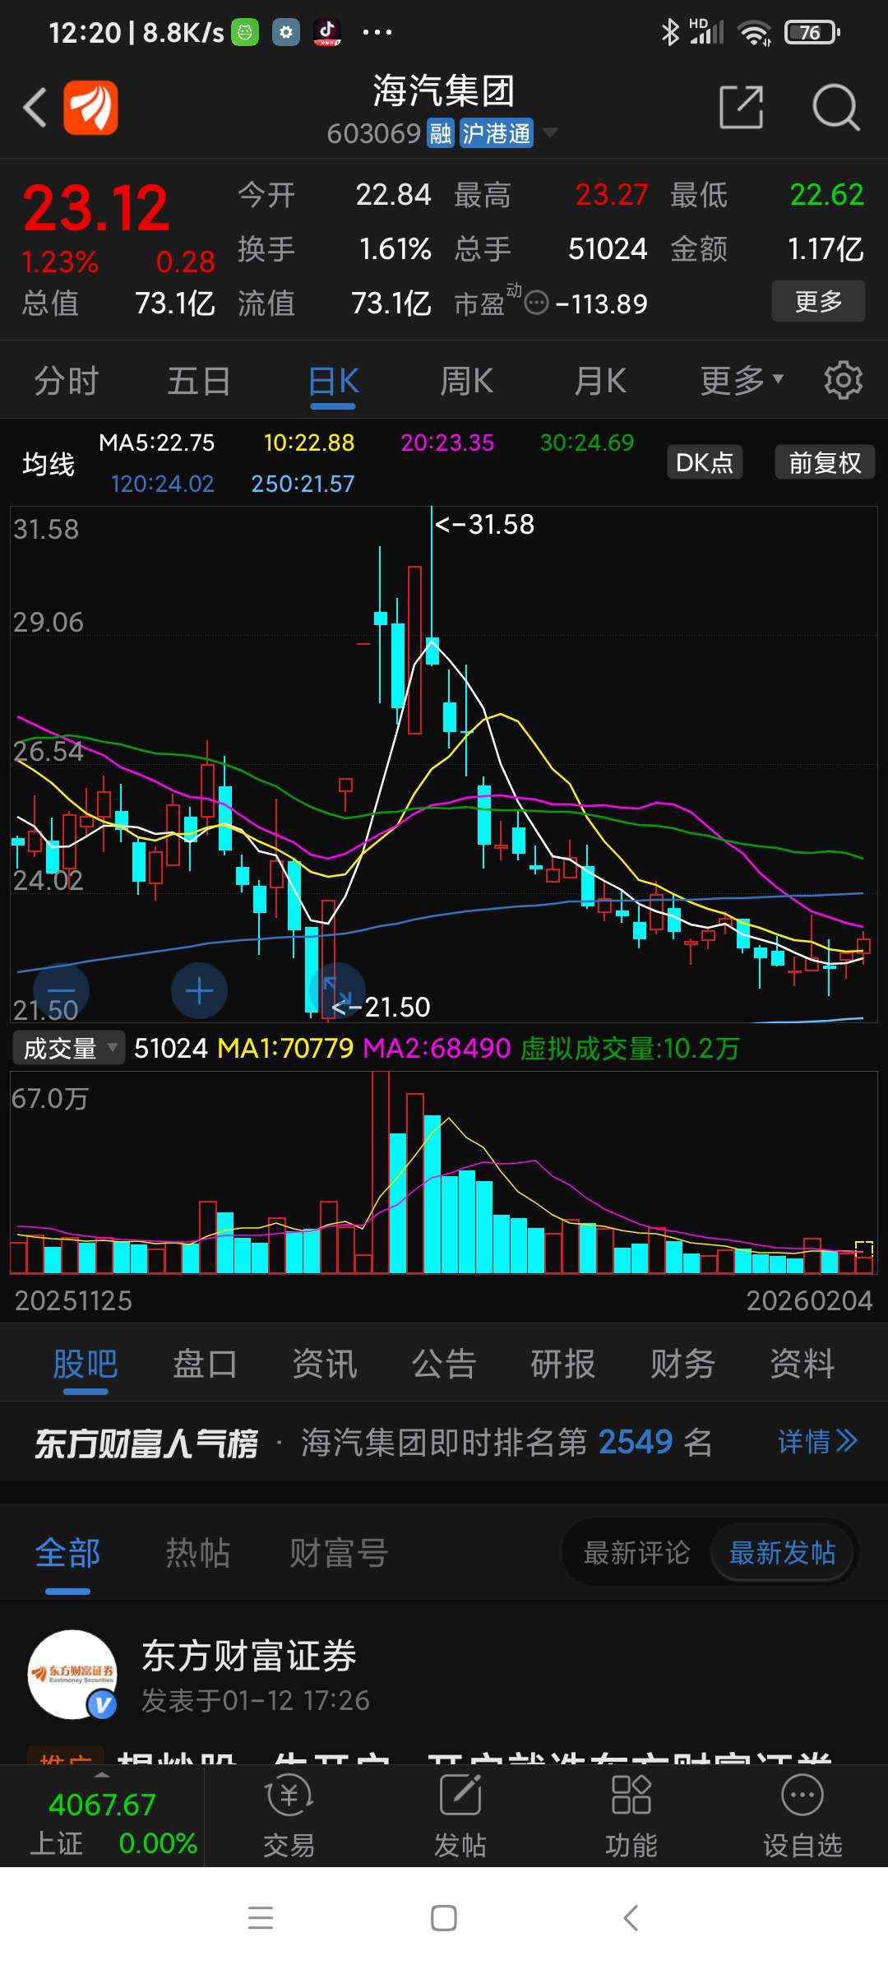888x1974 pixels.
Task: Switch to 周K chart tab
Action: [x=466, y=381]
